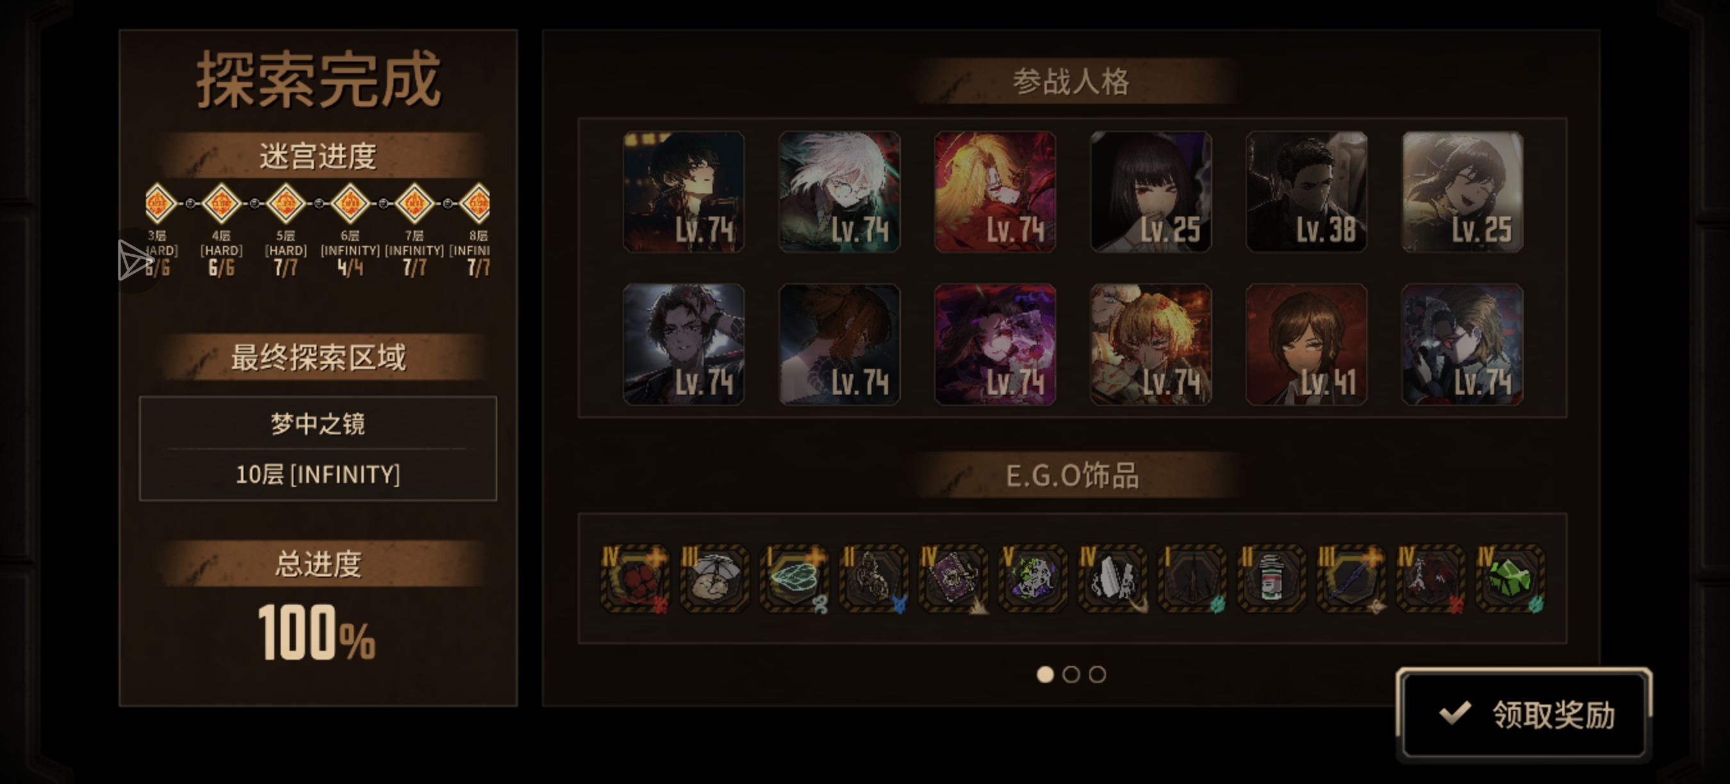The height and width of the screenshot is (784, 1730).
Task: Select the tier IV green gem E.G.O gift
Action: tap(1510, 578)
